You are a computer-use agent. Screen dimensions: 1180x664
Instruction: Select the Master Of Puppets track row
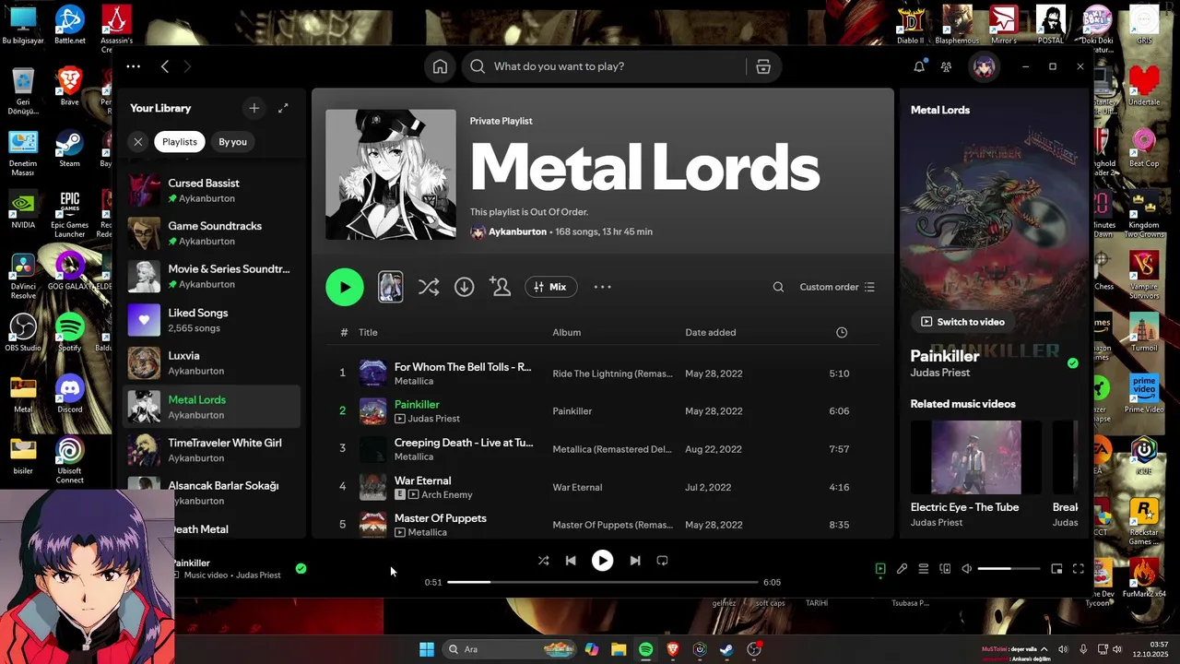(x=603, y=525)
